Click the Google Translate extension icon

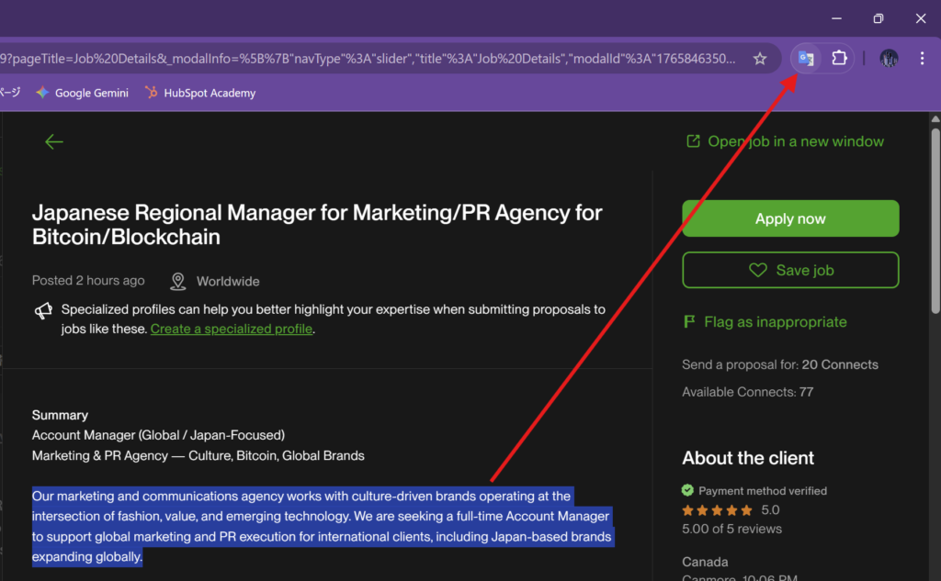(x=806, y=59)
